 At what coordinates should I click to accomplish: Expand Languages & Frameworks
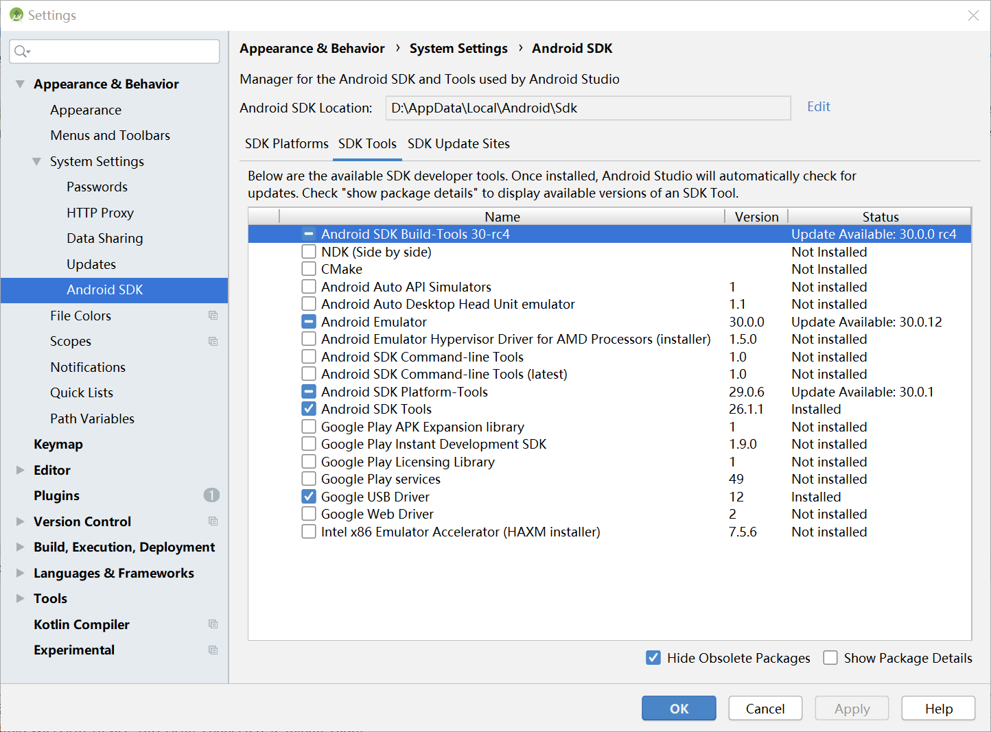click(20, 573)
